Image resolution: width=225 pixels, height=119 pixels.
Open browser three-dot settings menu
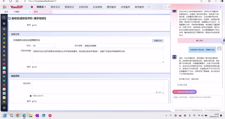click(x=216, y=1)
